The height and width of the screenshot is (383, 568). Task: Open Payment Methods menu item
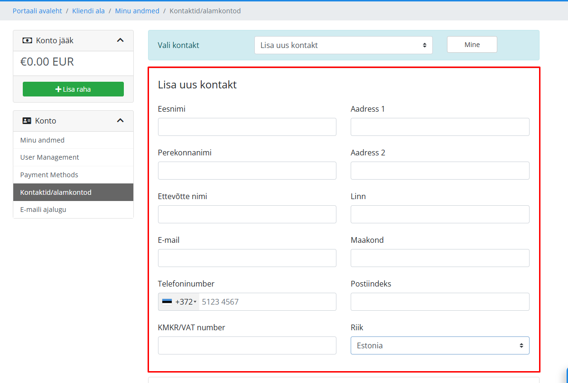coord(49,175)
